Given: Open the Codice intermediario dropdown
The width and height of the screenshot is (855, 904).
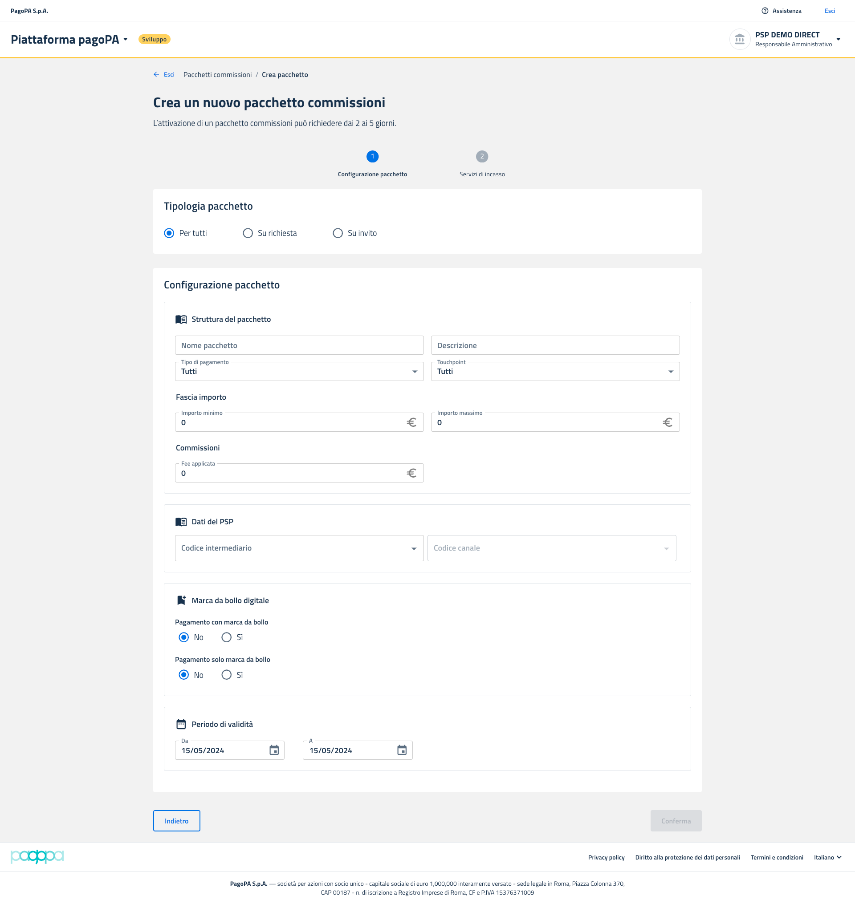Looking at the screenshot, I should (299, 548).
